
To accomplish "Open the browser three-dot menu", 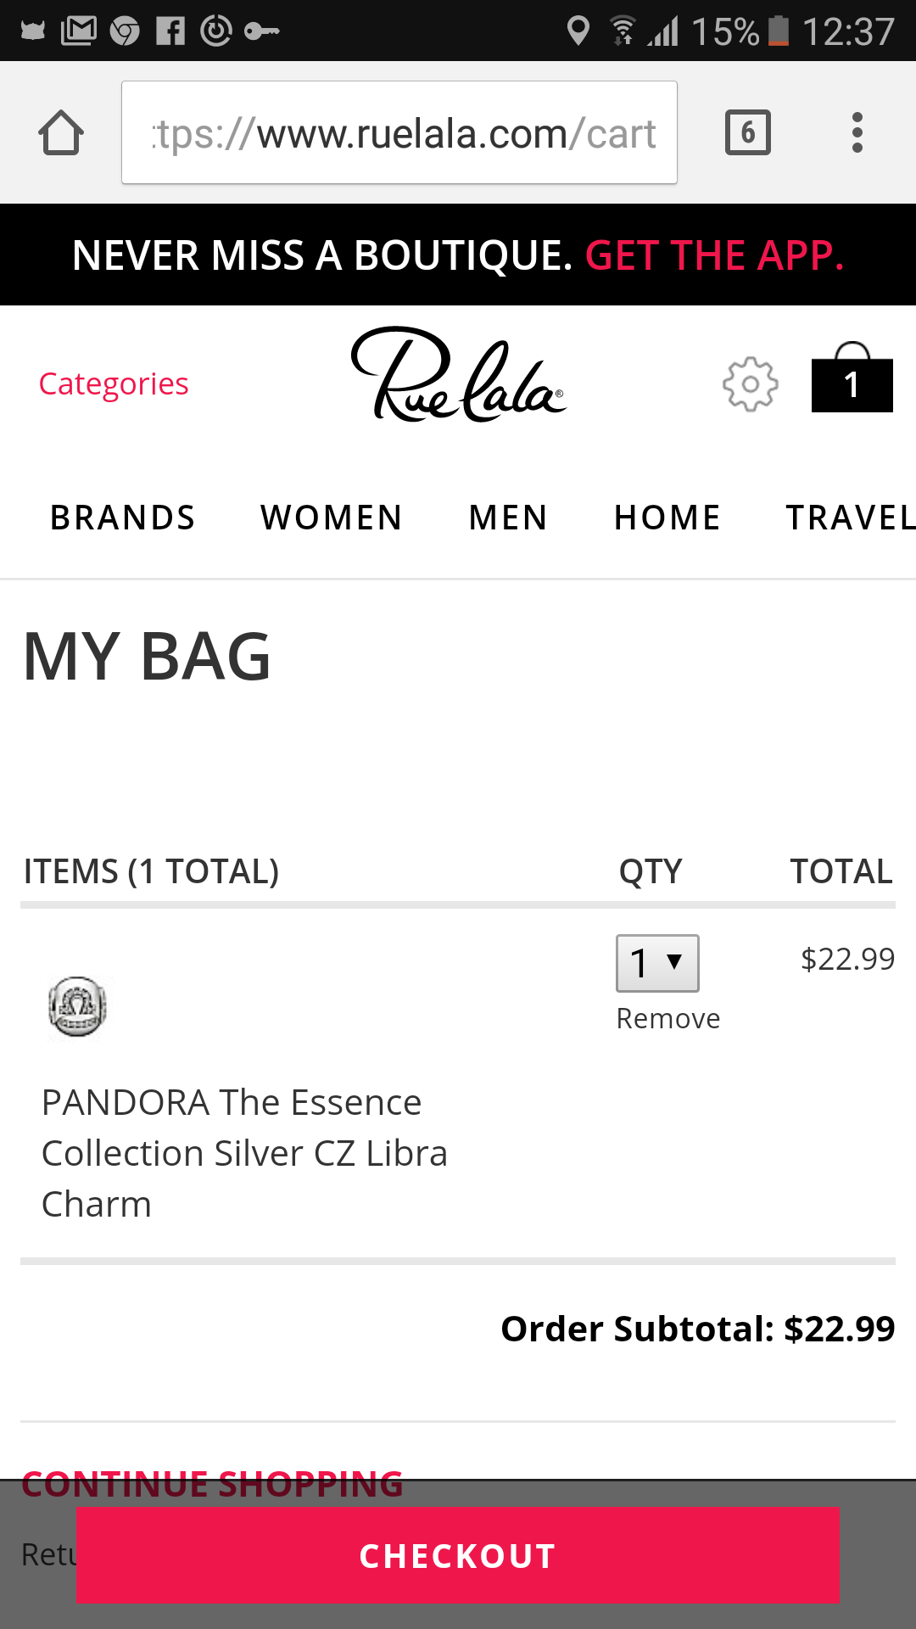I will tap(857, 133).
